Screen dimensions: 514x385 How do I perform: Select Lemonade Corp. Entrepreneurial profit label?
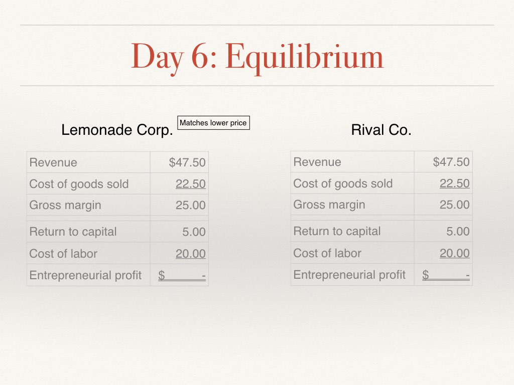(85, 275)
